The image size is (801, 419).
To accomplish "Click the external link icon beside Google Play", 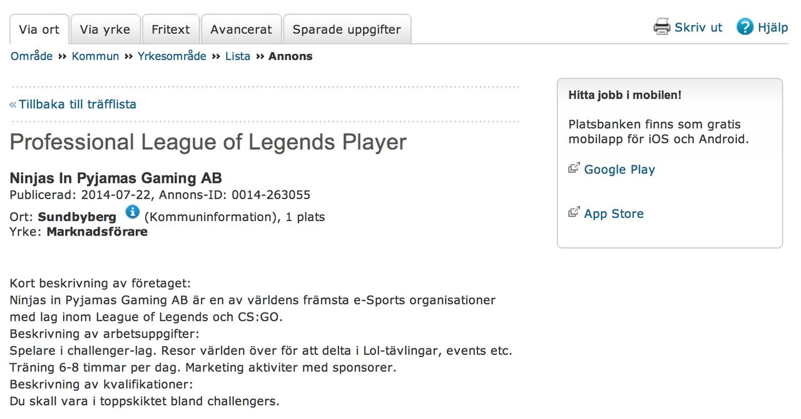I will (574, 167).
